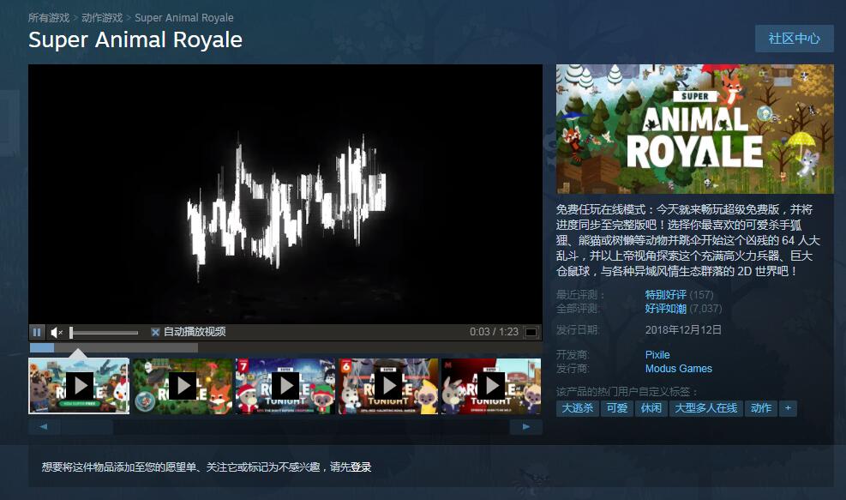Click Super Animal Royale breadcrumb link
846x500 pixels.
184,18
